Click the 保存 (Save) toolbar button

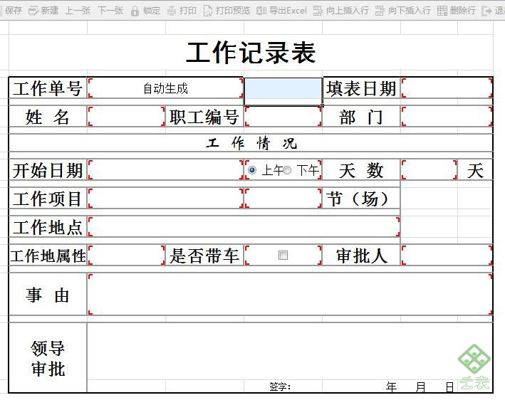11,10
